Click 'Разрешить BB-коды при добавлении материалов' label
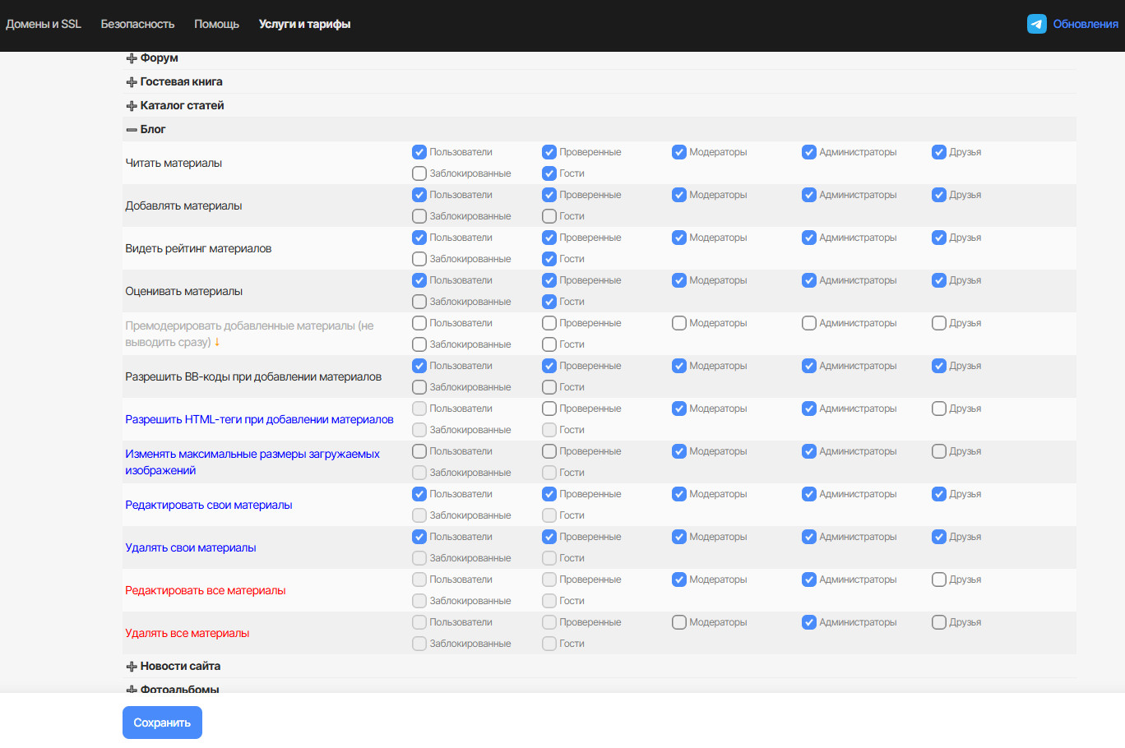This screenshot has height=748, width=1125. tap(253, 376)
